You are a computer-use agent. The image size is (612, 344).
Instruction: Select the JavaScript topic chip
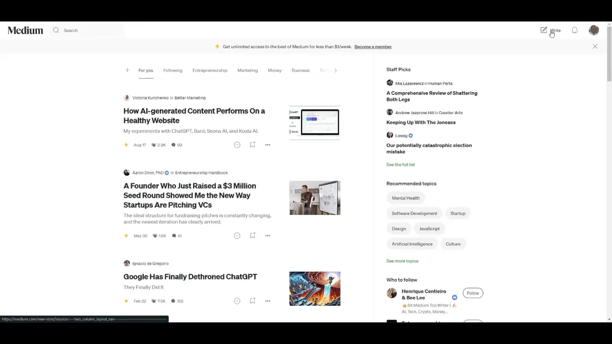pyautogui.click(x=429, y=228)
